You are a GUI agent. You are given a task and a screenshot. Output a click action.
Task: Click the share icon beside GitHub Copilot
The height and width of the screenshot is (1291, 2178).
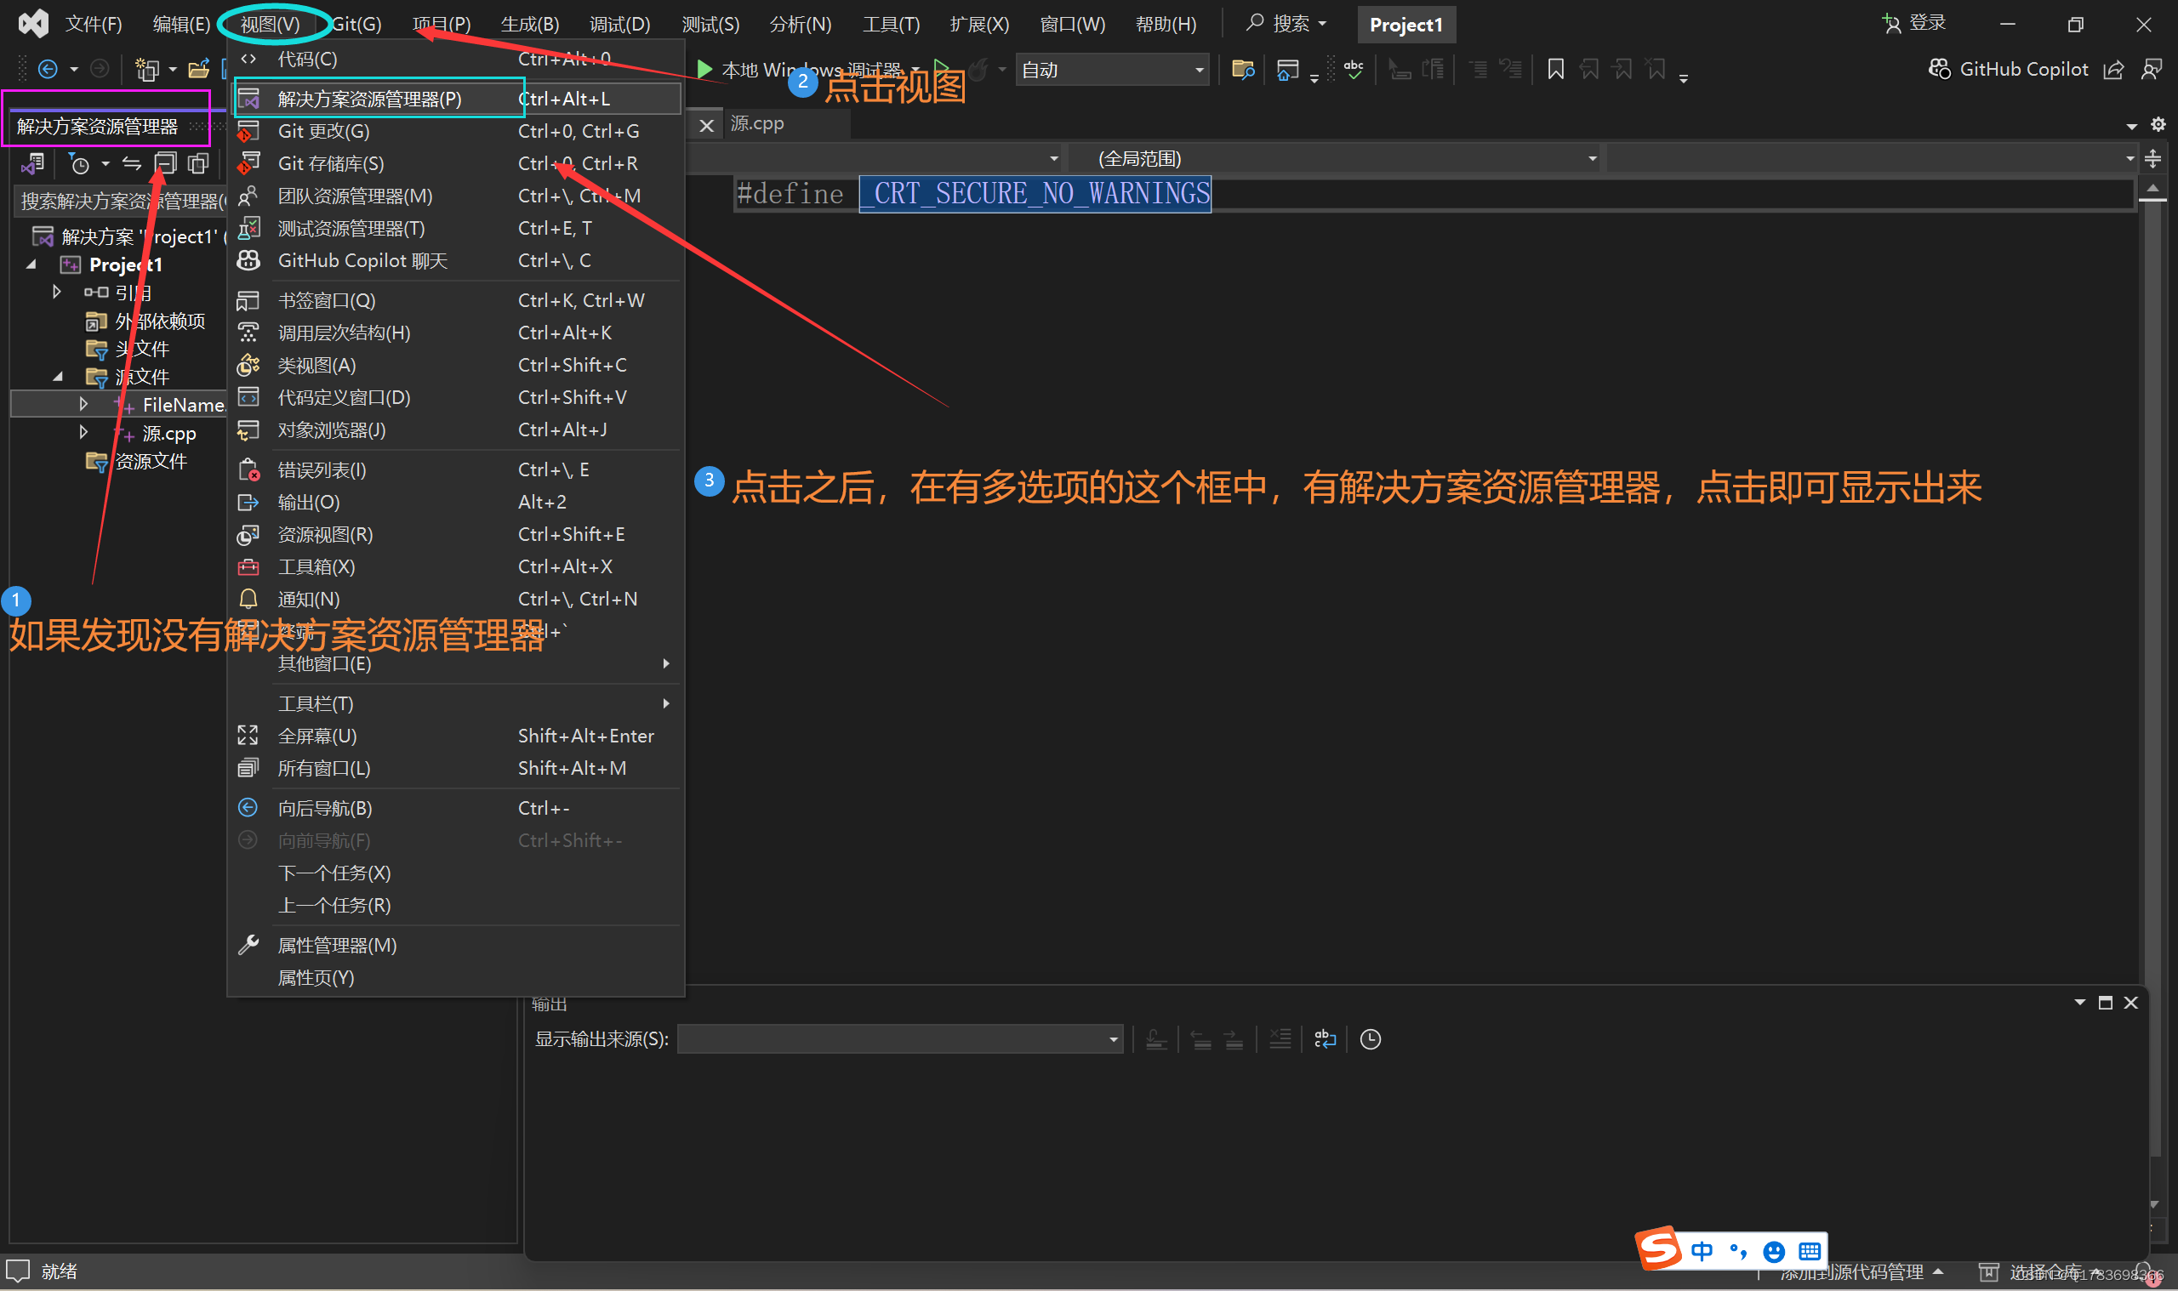point(2113,70)
